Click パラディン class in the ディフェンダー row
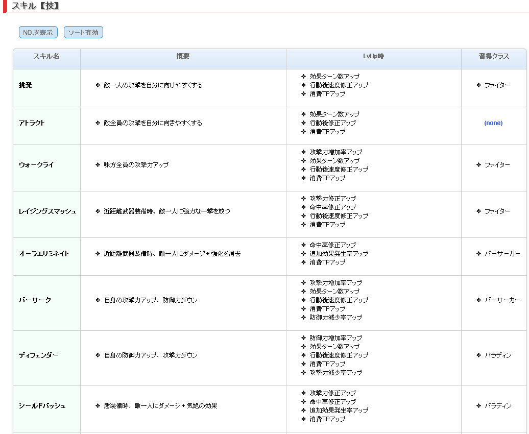 click(x=497, y=355)
